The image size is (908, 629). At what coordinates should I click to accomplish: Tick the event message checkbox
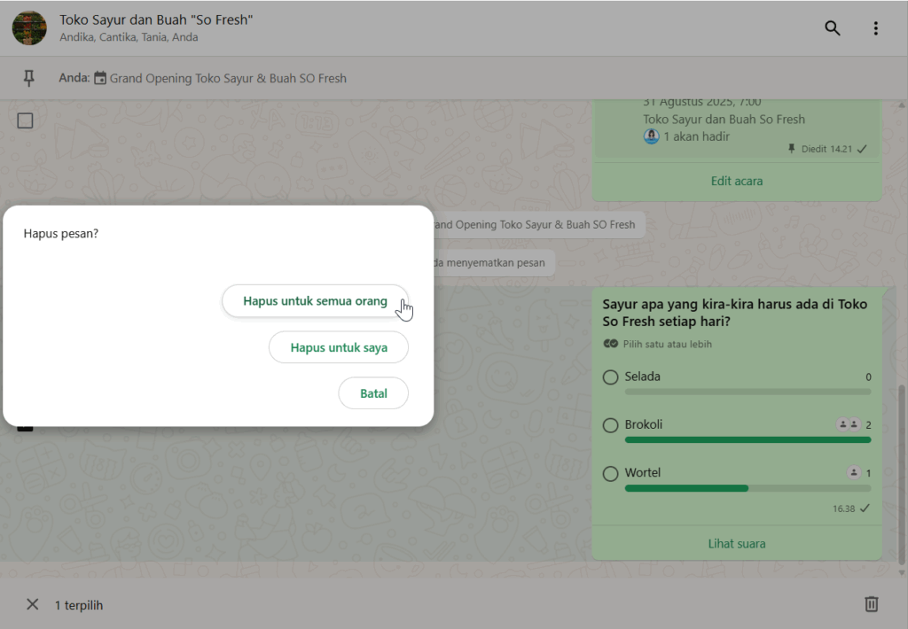26,120
